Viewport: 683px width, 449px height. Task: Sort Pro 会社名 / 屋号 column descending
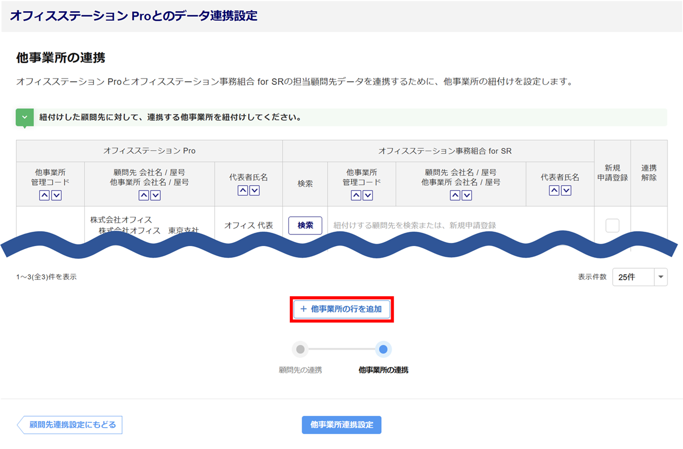tap(155, 195)
